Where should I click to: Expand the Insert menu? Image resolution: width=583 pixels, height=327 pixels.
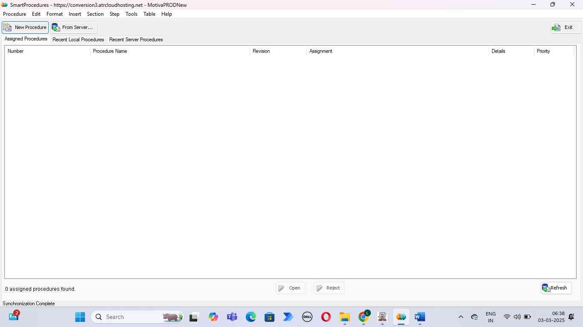click(x=75, y=14)
